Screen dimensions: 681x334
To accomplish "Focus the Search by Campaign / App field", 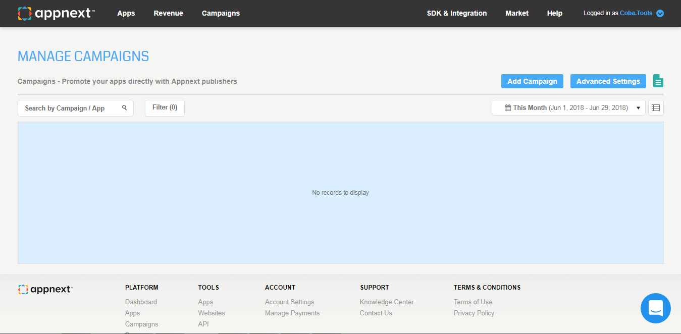I will point(76,108).
